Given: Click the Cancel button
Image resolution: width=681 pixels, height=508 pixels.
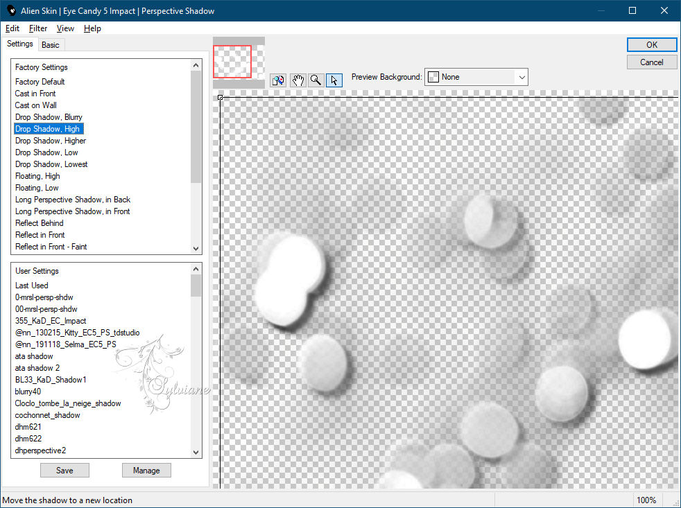Looking at the screenshot, I should [651, 62].
